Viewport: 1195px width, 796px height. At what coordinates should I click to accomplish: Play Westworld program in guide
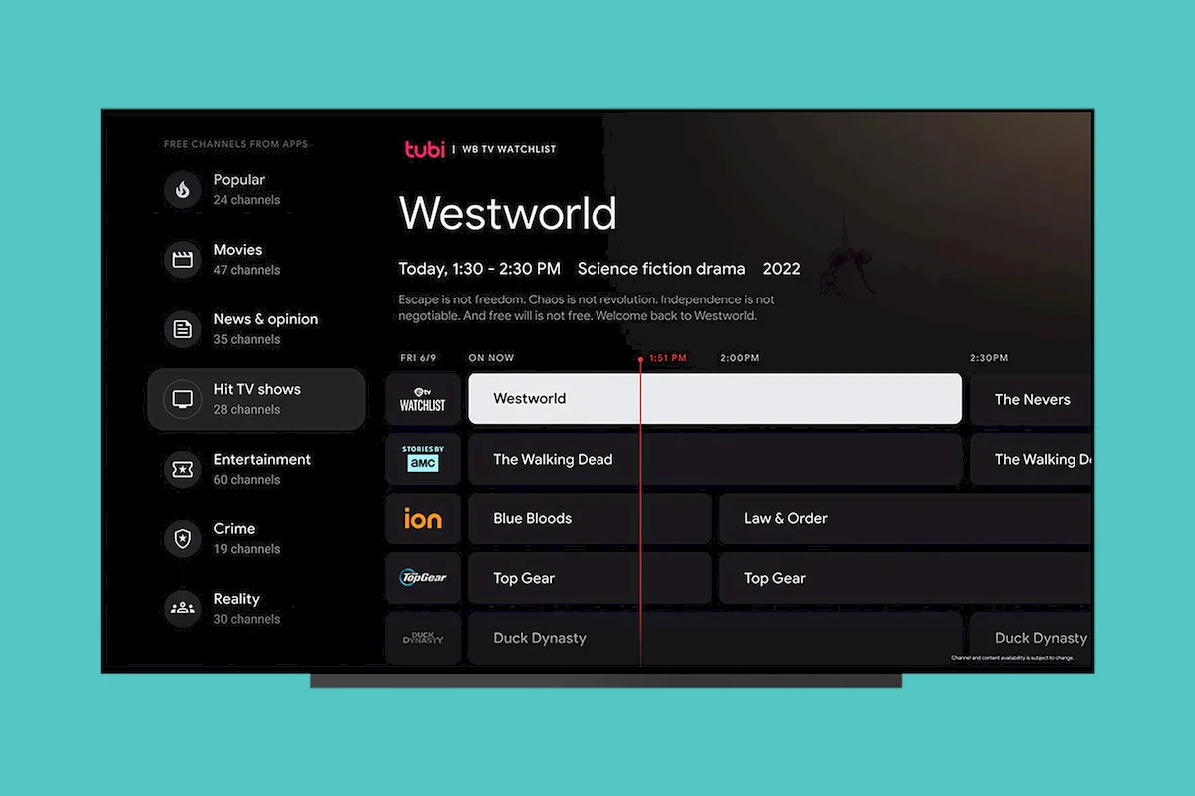pos(715,399)
